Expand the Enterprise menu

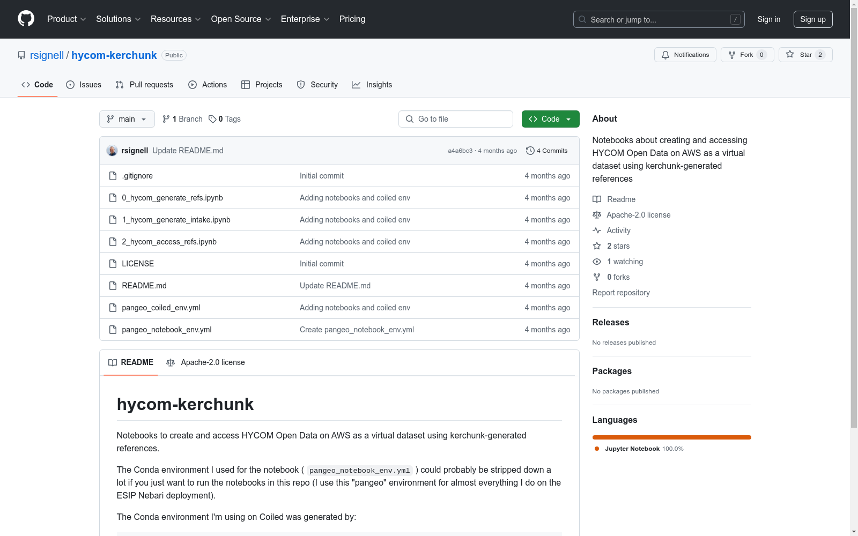coord(305,19)
